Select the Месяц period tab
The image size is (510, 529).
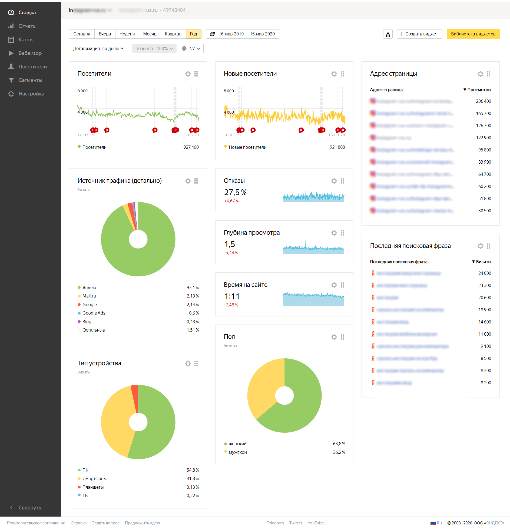point(150,34)
